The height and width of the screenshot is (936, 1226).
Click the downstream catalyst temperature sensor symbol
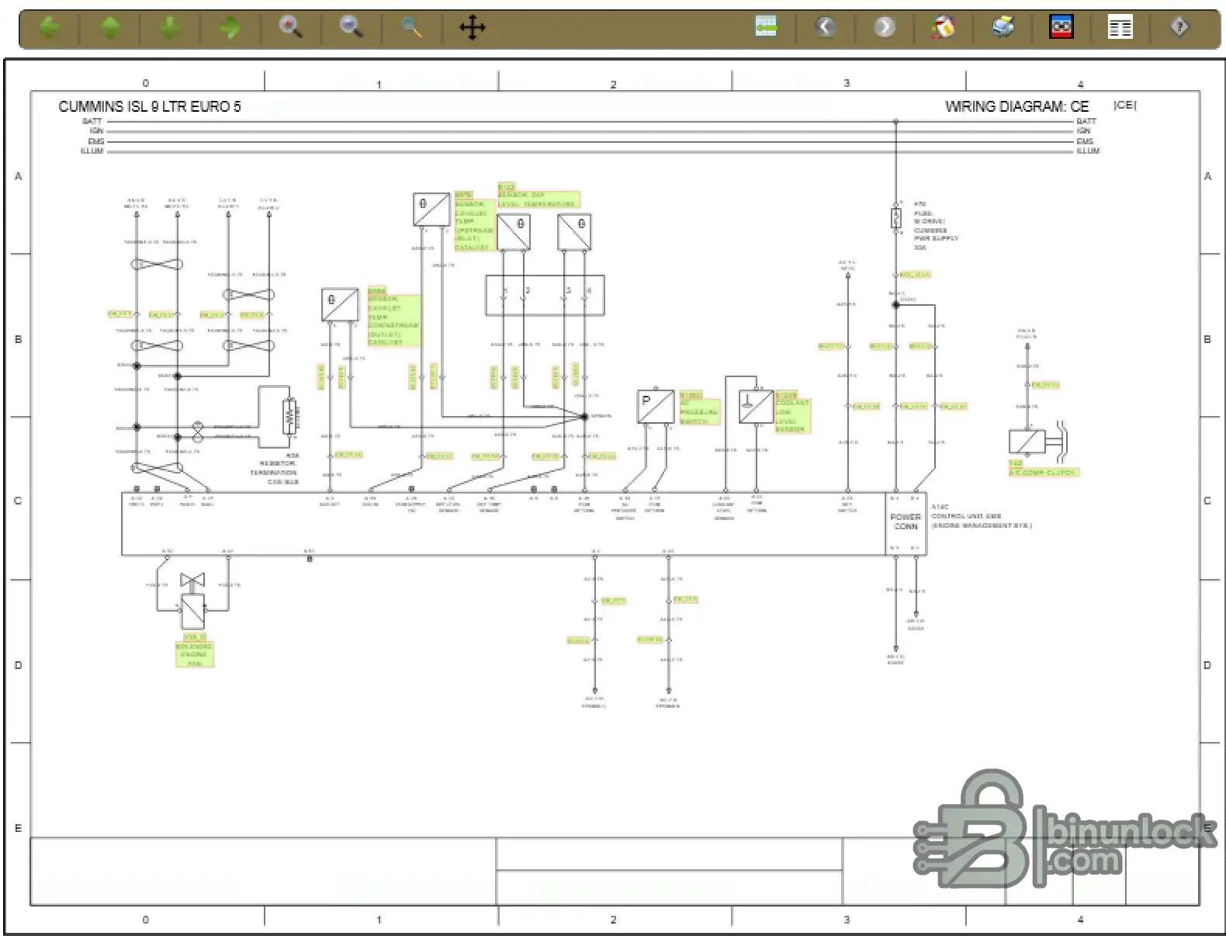[x=340, y=305]
